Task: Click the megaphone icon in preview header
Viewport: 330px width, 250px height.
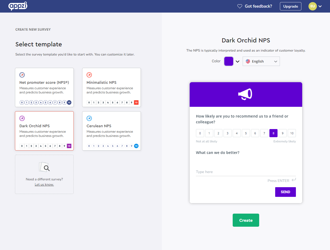Action: (x=245, y=94)
